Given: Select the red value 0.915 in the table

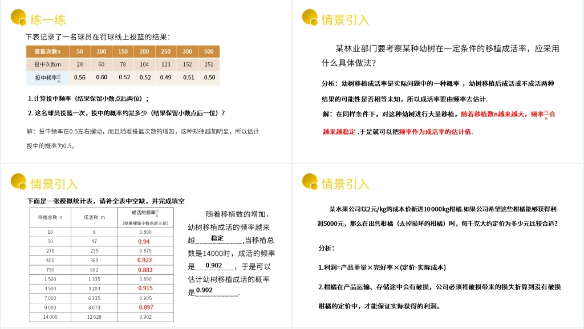Looking at the screenshot, I should [144, 289].
